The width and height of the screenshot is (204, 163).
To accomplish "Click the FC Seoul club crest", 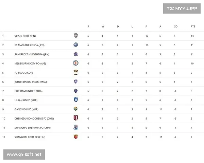I will tap(76, 72).
